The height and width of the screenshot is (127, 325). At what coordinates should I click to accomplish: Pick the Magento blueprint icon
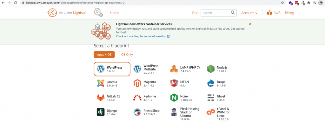(137, 83)
